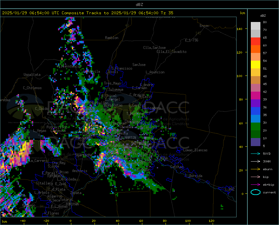Click the '120' tick on the horizontal axis
Screen dimensions: 279x225
click(x=211, y=221)
